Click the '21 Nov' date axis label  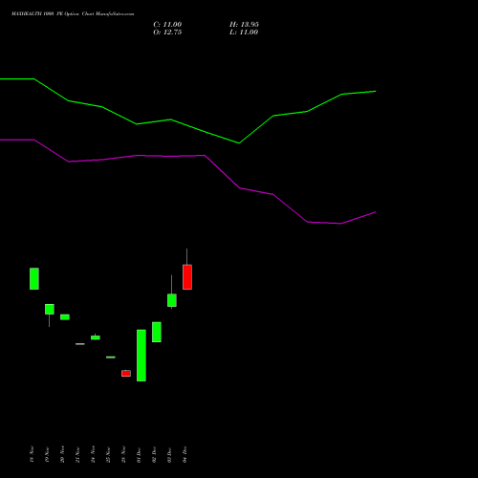coord(77,454)
